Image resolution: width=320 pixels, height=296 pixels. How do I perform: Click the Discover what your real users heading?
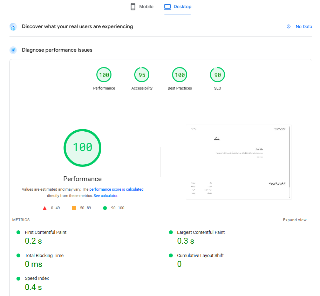[77, 27]
